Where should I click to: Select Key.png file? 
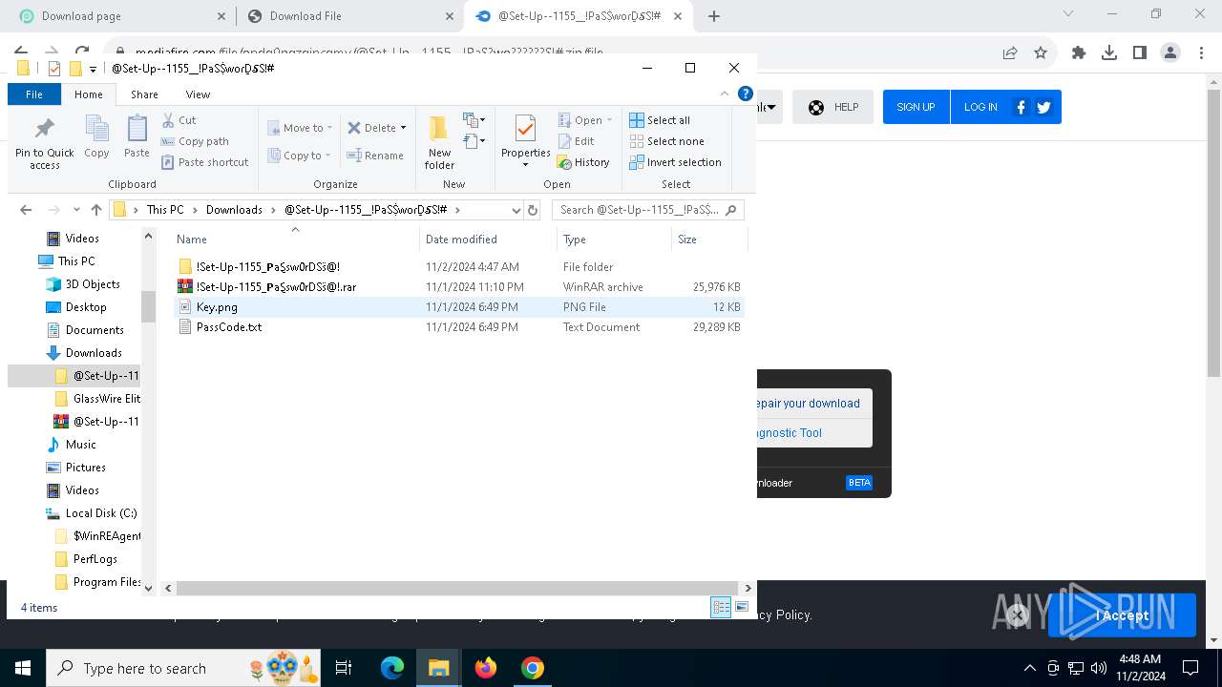tap(457, 307)
